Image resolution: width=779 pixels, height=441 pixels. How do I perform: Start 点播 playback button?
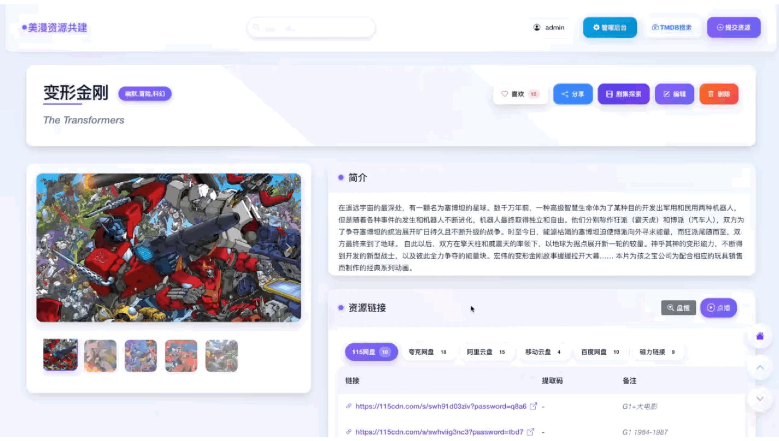718,308
